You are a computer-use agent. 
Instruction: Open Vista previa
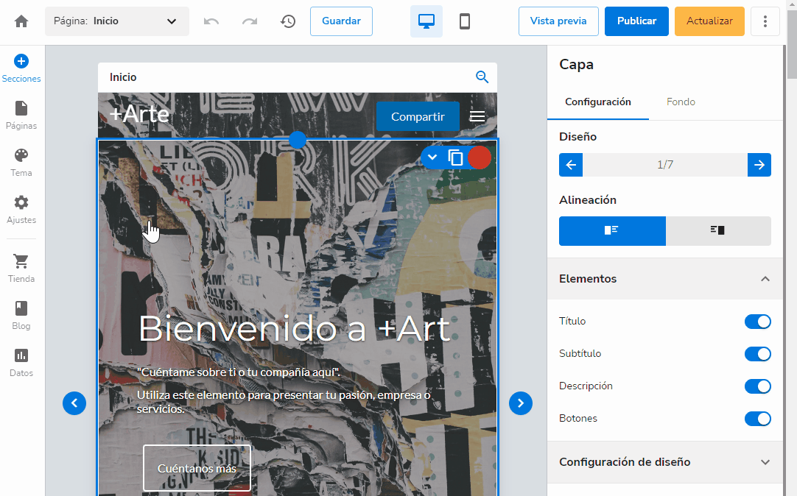tap(558, 21)
